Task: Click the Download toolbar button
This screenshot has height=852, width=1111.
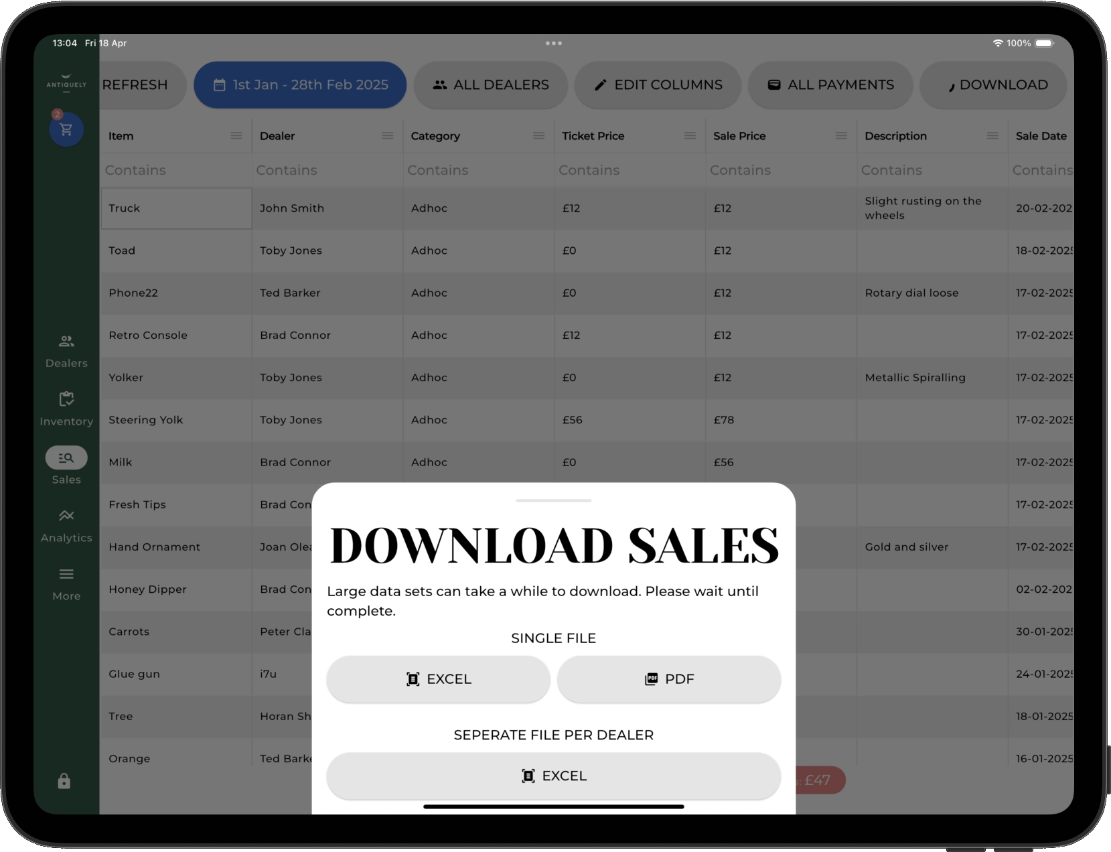Action: click(994, 85)
